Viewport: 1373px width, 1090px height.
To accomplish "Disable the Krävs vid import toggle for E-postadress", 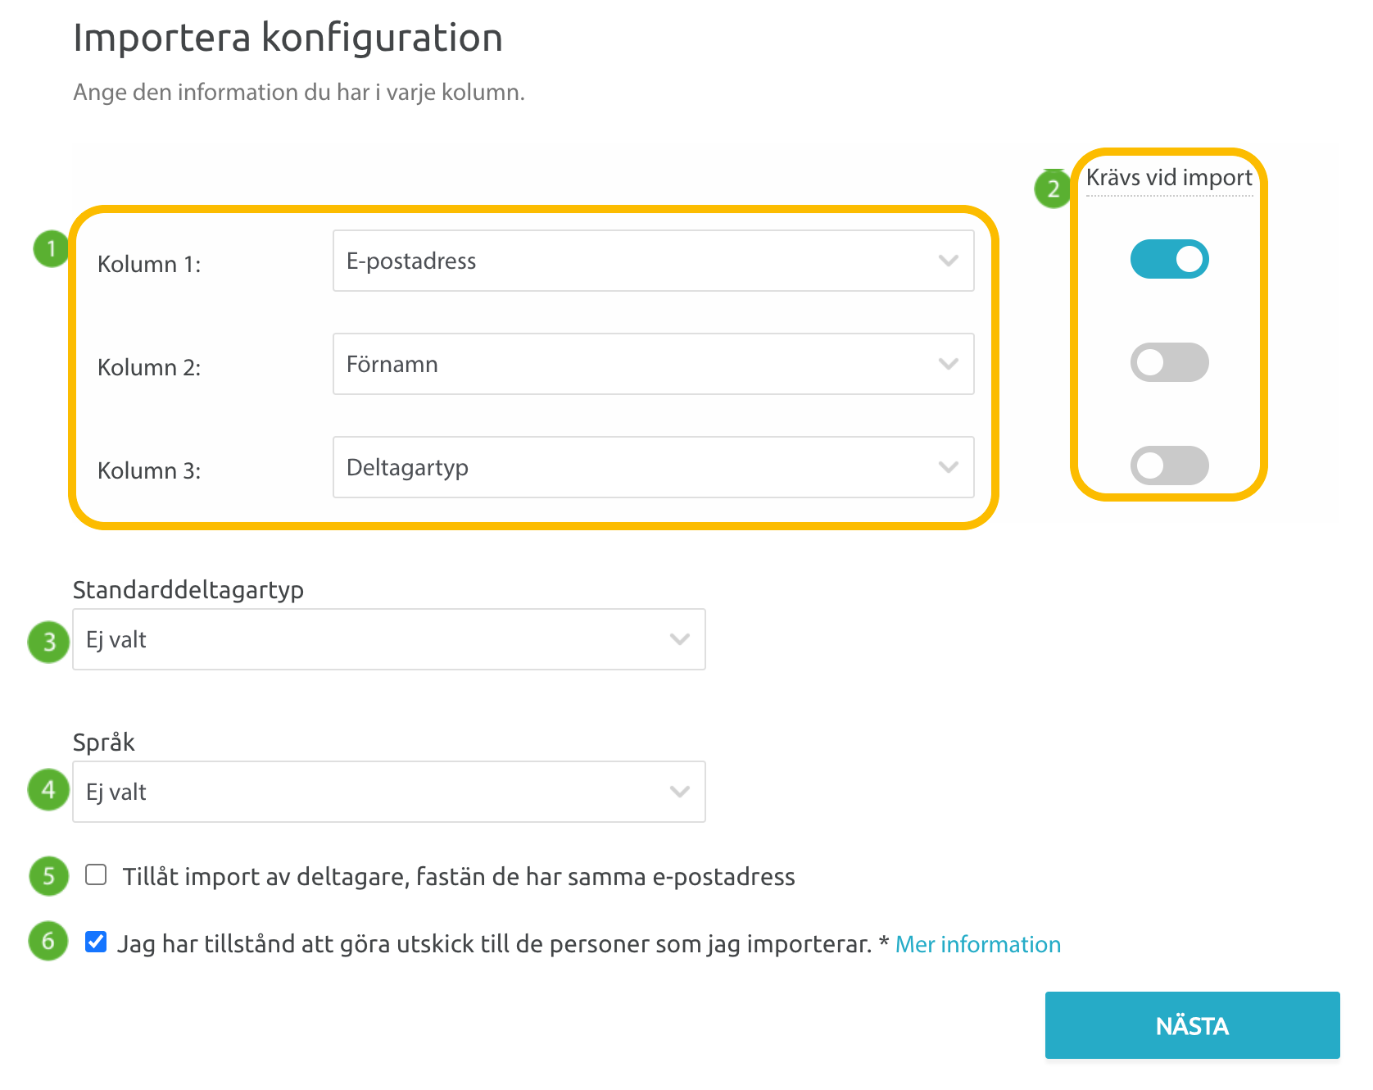I will 1169,258.
